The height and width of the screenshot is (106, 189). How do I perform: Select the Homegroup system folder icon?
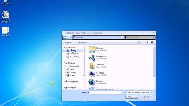coord(92,58)
